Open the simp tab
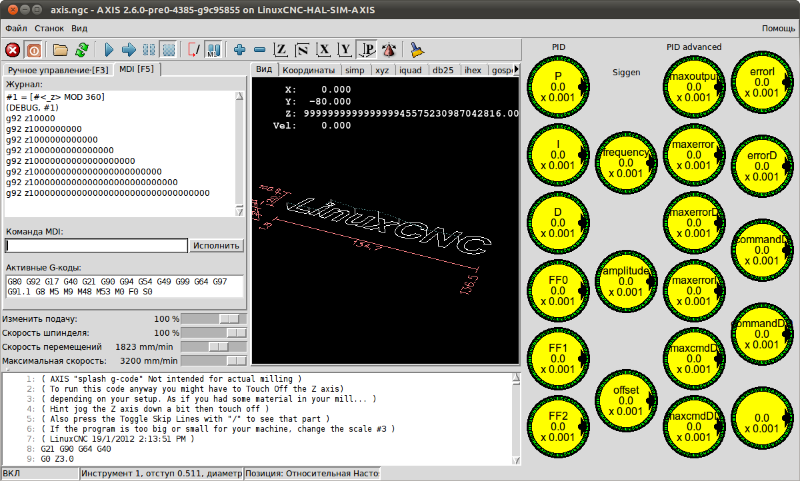 (355, 70)
